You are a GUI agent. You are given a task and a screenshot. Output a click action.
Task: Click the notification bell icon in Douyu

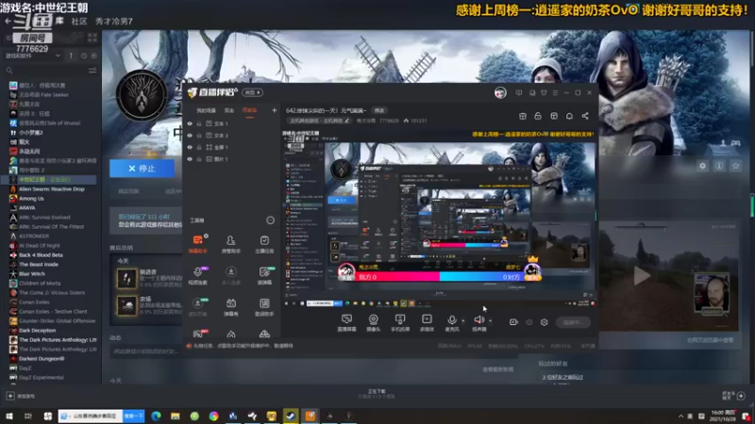(569, 116)
